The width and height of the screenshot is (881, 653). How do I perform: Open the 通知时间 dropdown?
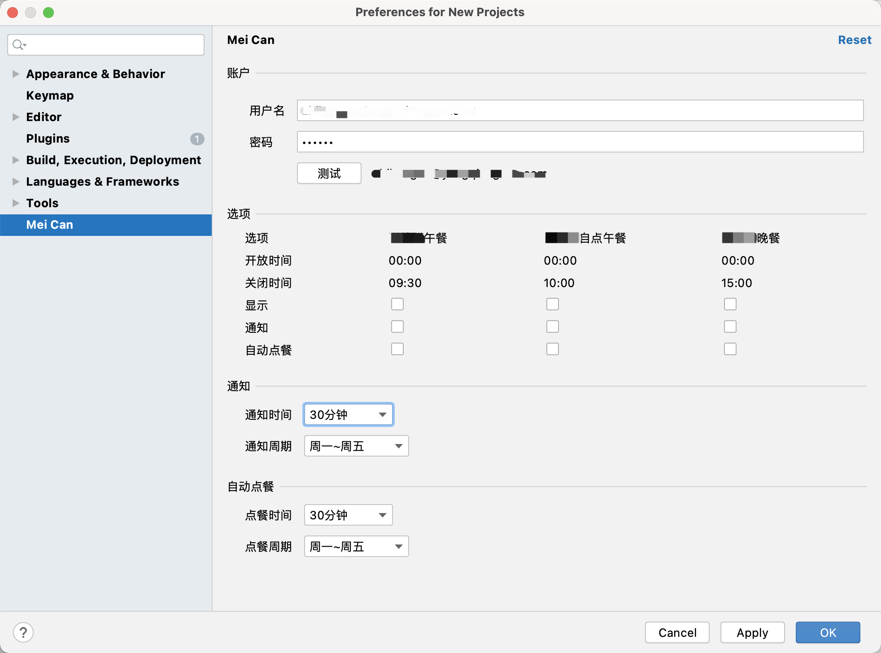tap(349, 414)
